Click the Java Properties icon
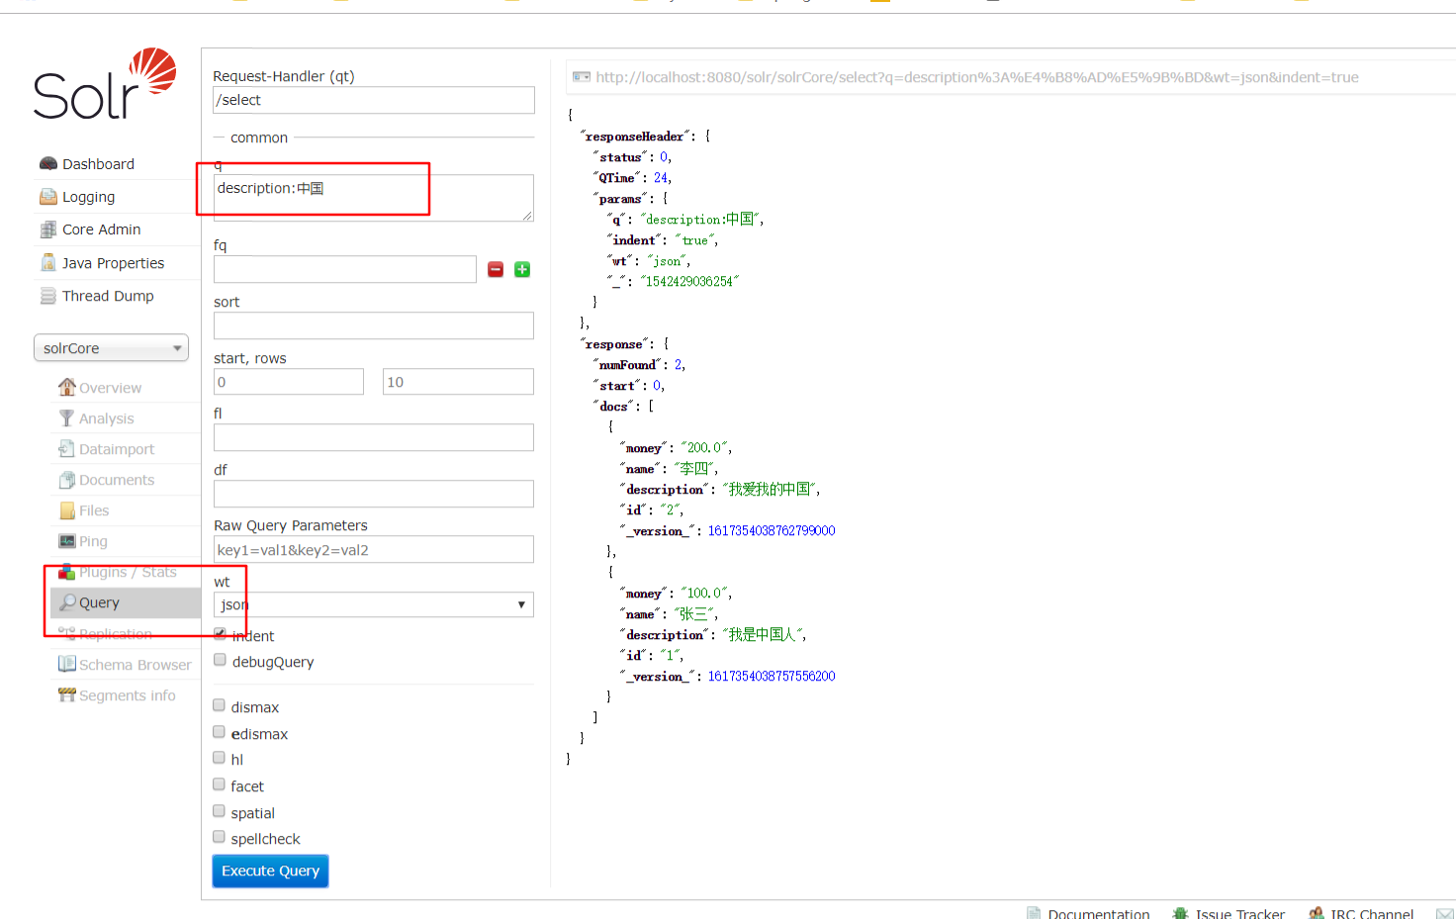The height and width of the screenshot is (919, 1456). point(47,262)
